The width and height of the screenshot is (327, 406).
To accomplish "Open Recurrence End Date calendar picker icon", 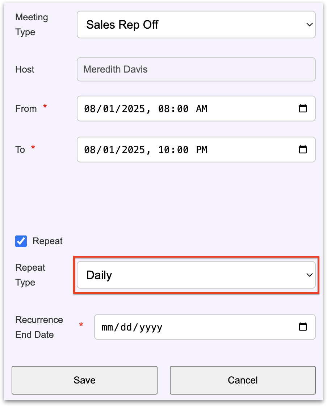I will coord(303,327).
